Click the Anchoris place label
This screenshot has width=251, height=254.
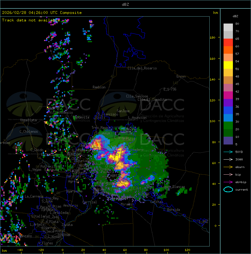click(71, 205)
